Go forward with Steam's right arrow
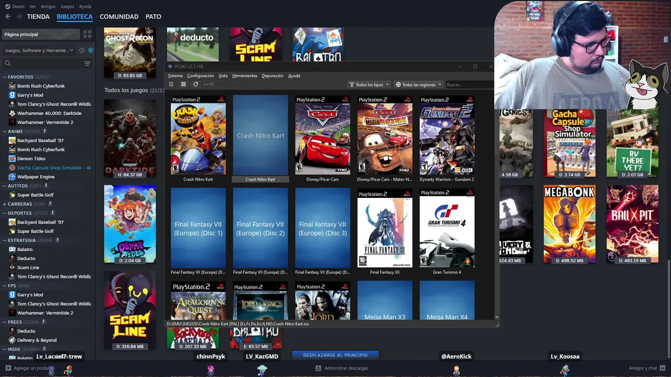Screen dimensions: 671x377 (19, 17)
